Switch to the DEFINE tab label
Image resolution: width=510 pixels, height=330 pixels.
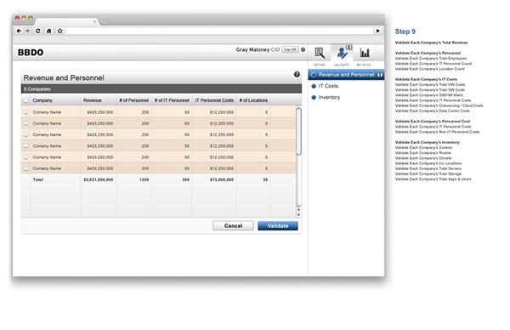coord(319,65)
